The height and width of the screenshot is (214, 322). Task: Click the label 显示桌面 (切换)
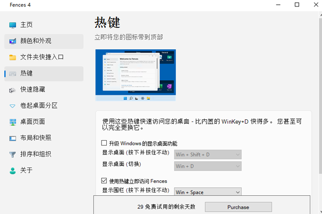point(122,164)
